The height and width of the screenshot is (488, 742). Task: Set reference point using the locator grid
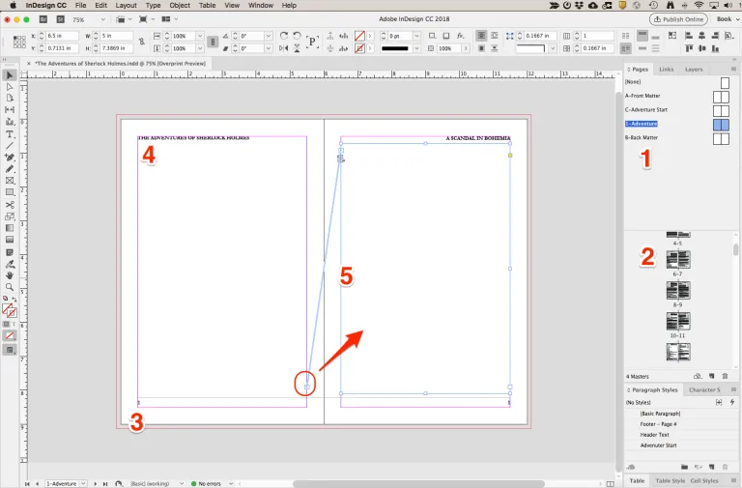click(19, 43)
